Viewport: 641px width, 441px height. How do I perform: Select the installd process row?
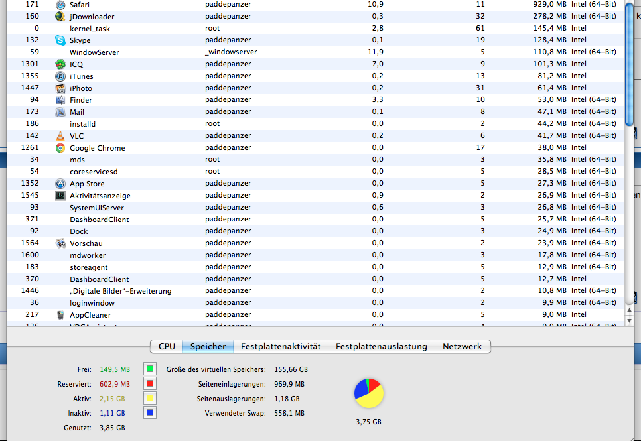(x=316, y=124)
